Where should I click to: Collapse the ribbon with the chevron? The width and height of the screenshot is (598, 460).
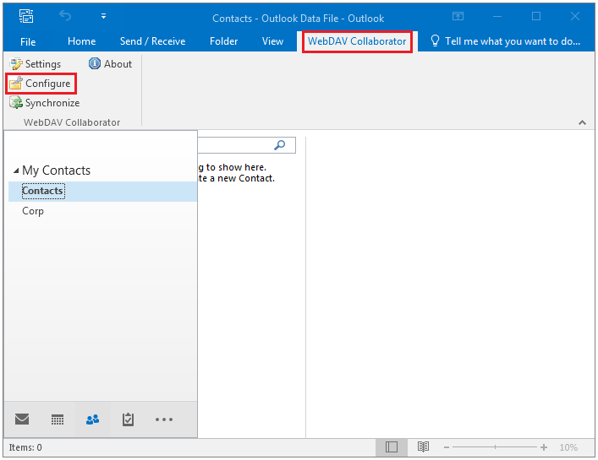pyautogui.click(x=582, y=122)
